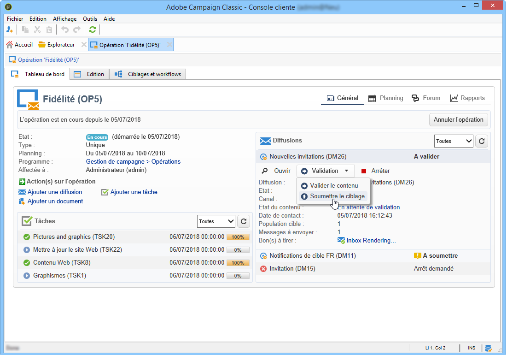Click the En cours status badge
The height and width of the screenshot is (355, 507).
[97, 137]
